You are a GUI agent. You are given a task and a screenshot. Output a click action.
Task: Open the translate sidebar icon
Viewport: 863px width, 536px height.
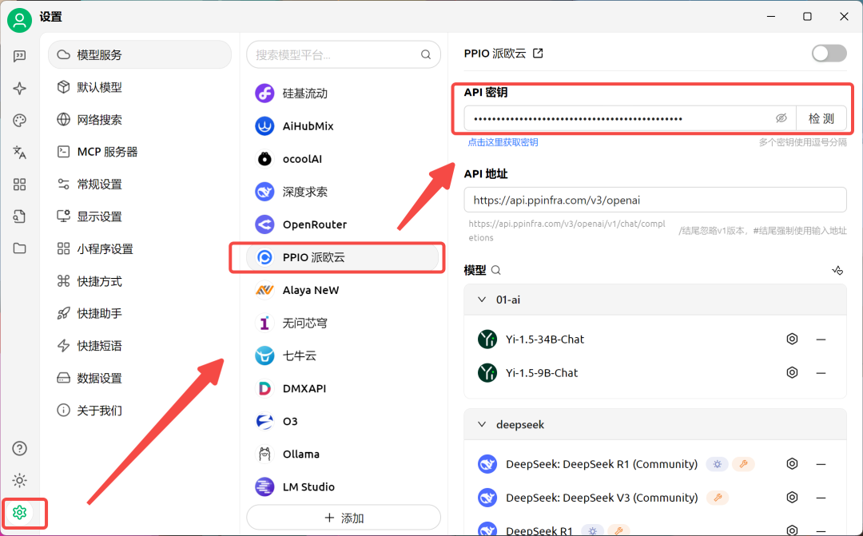[20, 153]
